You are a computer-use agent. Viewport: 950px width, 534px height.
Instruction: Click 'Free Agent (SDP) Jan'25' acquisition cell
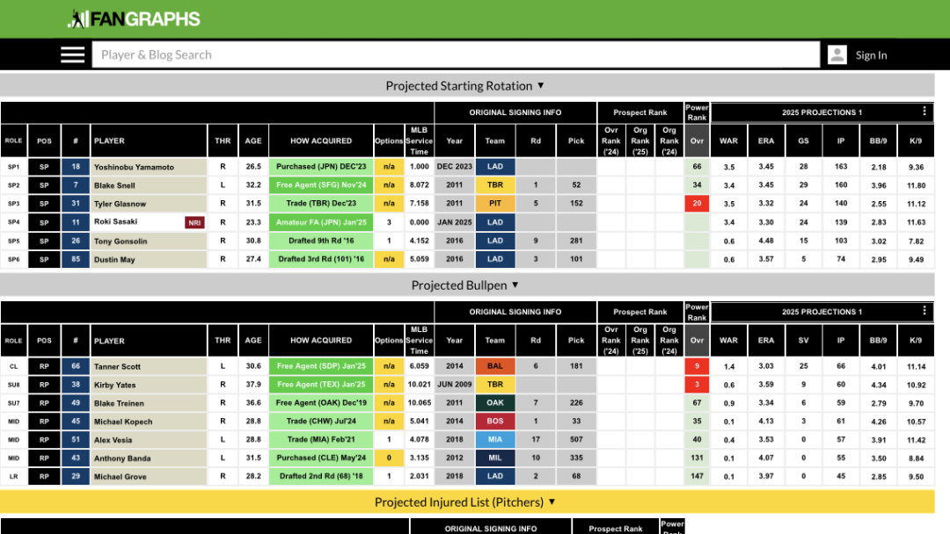click(321, 366)
